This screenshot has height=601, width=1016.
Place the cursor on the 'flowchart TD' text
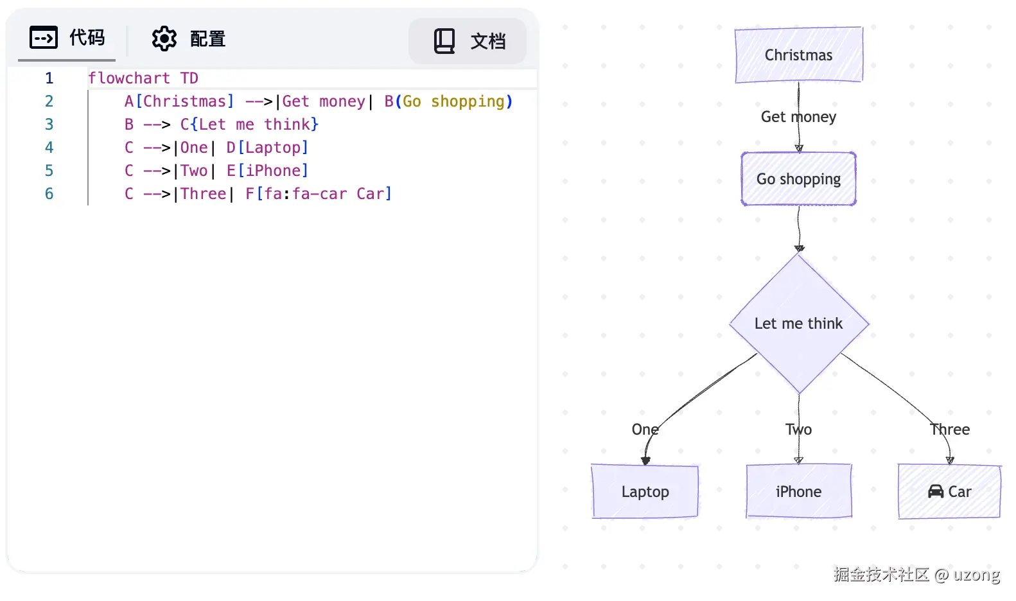pyautogui.click(x=143, y=78)
